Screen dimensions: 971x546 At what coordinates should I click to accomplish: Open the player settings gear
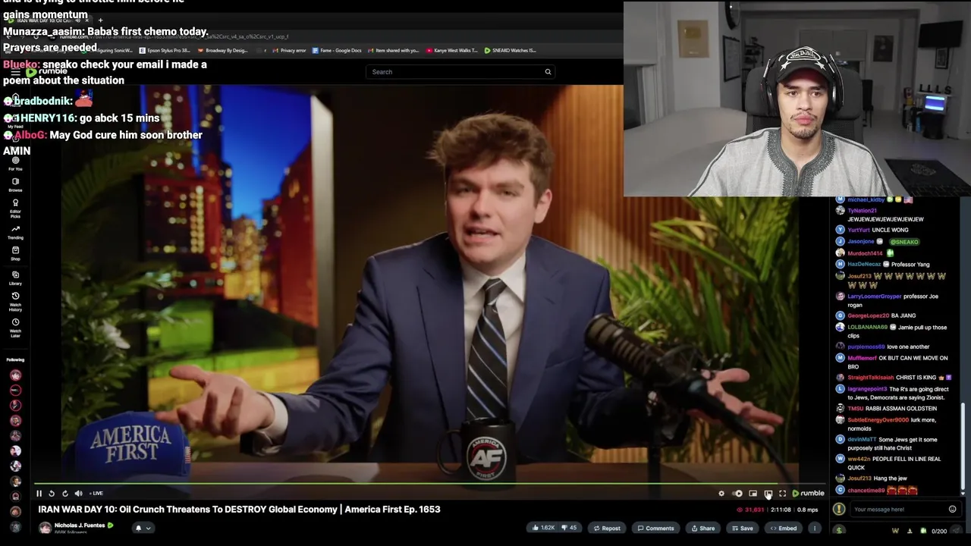(721, 494)
